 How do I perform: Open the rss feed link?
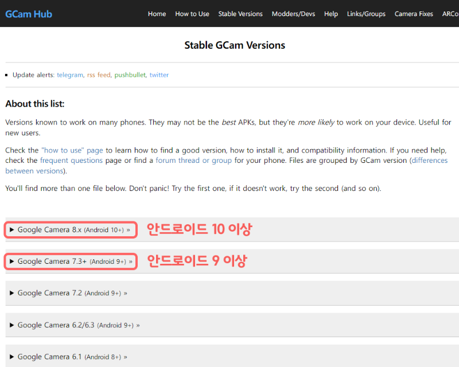click(99, 75)
